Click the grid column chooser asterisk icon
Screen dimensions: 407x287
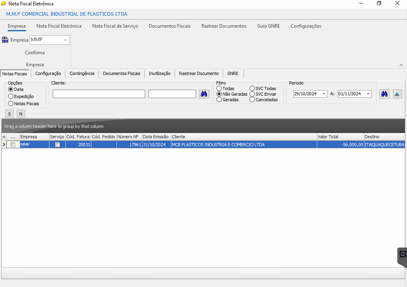(x=4, y=137)
